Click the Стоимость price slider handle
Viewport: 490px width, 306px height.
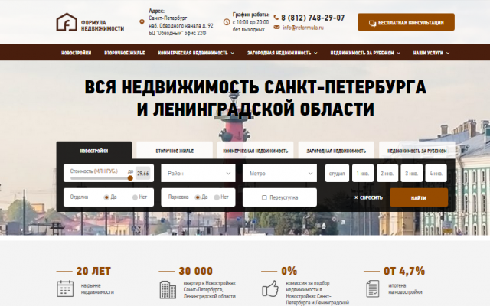click(x=130, y=178)
